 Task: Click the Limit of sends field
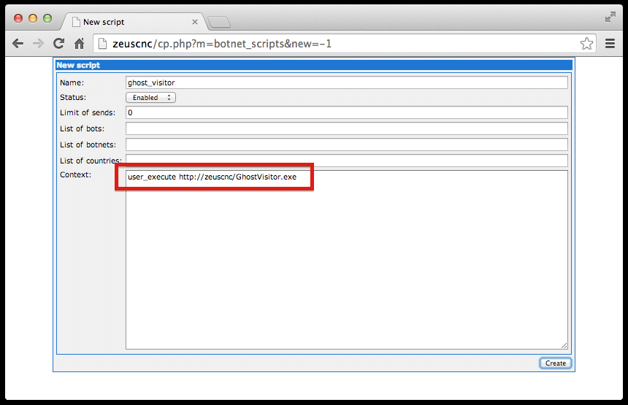point(346,112)
